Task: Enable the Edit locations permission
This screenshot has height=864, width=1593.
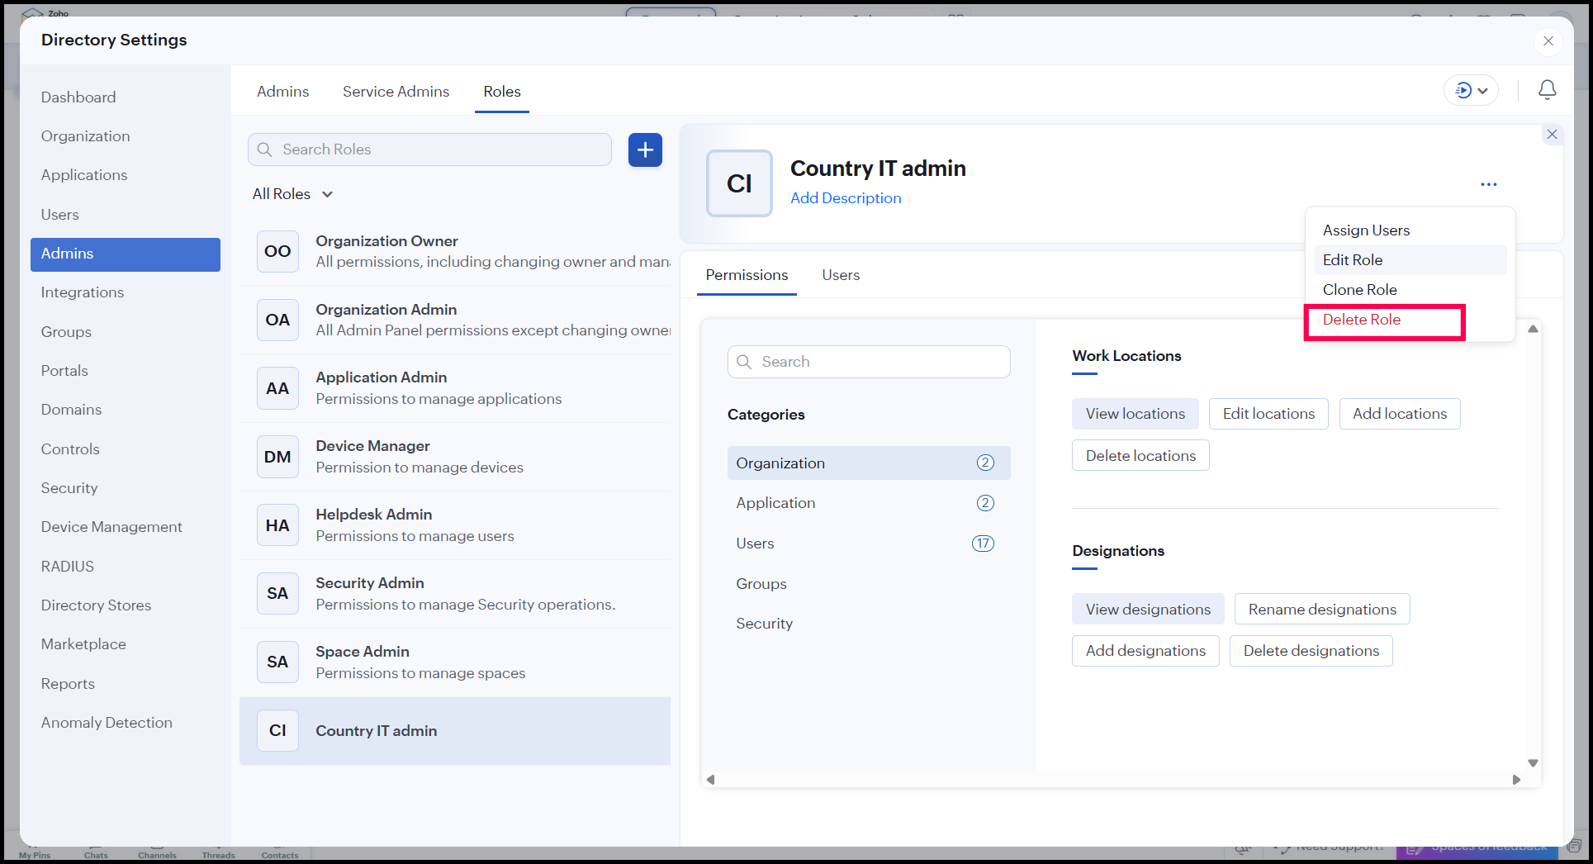Action: 1268,414
